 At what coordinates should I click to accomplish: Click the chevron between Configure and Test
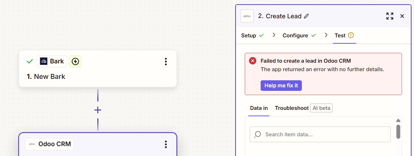click(326, 35)
